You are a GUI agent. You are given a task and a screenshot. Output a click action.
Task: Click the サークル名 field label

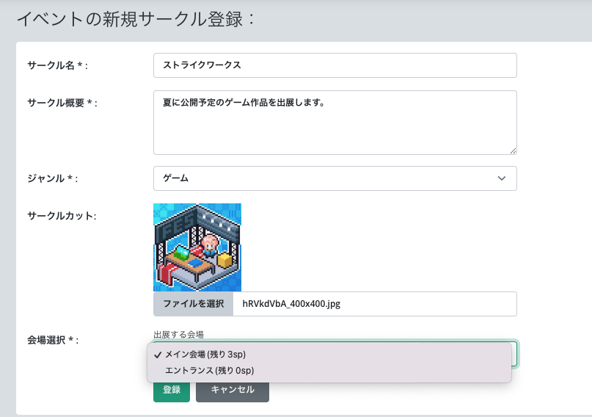[x=57, y=65]
